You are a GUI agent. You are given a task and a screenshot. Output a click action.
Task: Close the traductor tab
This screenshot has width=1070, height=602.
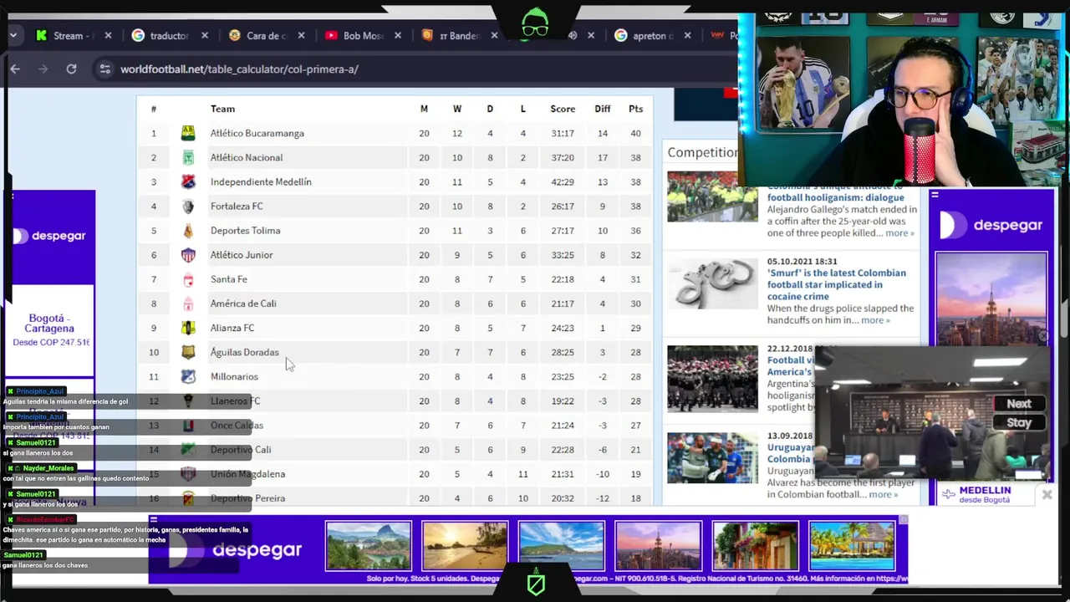pos(205,36)
